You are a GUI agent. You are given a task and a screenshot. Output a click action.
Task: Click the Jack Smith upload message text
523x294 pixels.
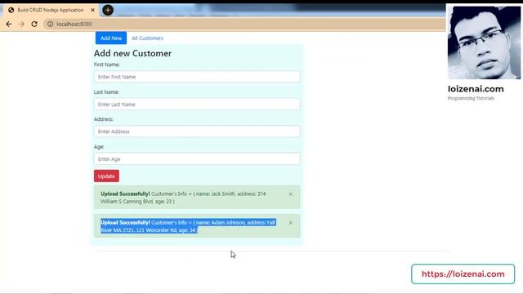183,198
